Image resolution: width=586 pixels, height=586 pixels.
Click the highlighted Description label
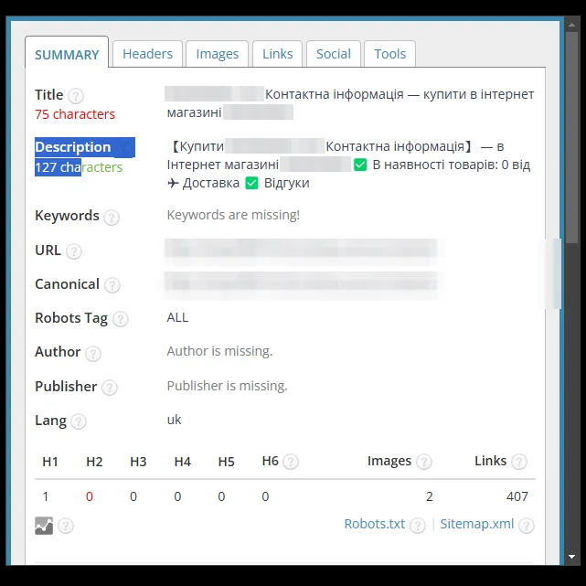tap(73, 147)
